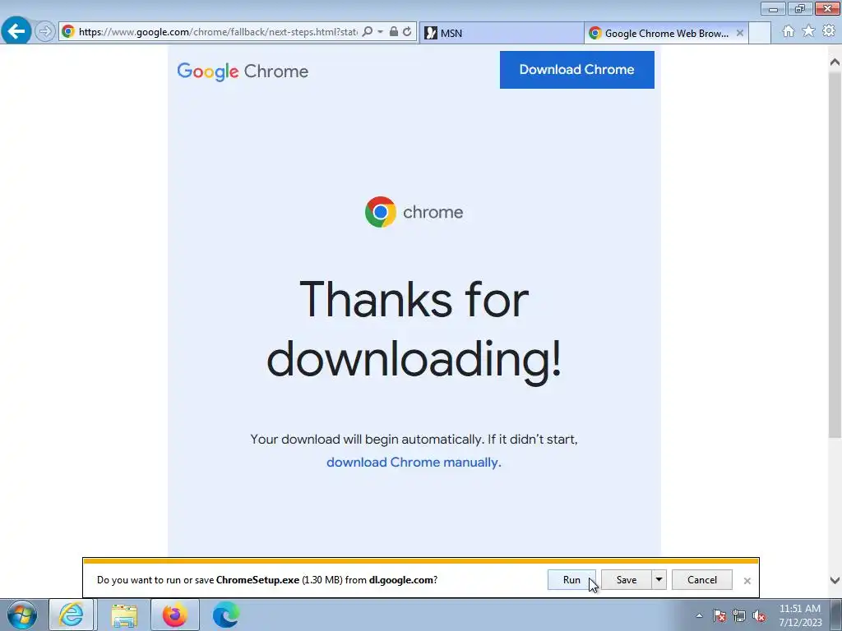The image size is (842, 631).
Task: Click the ChromeSetup.exe file name text
Action: (x=257, y=580)
